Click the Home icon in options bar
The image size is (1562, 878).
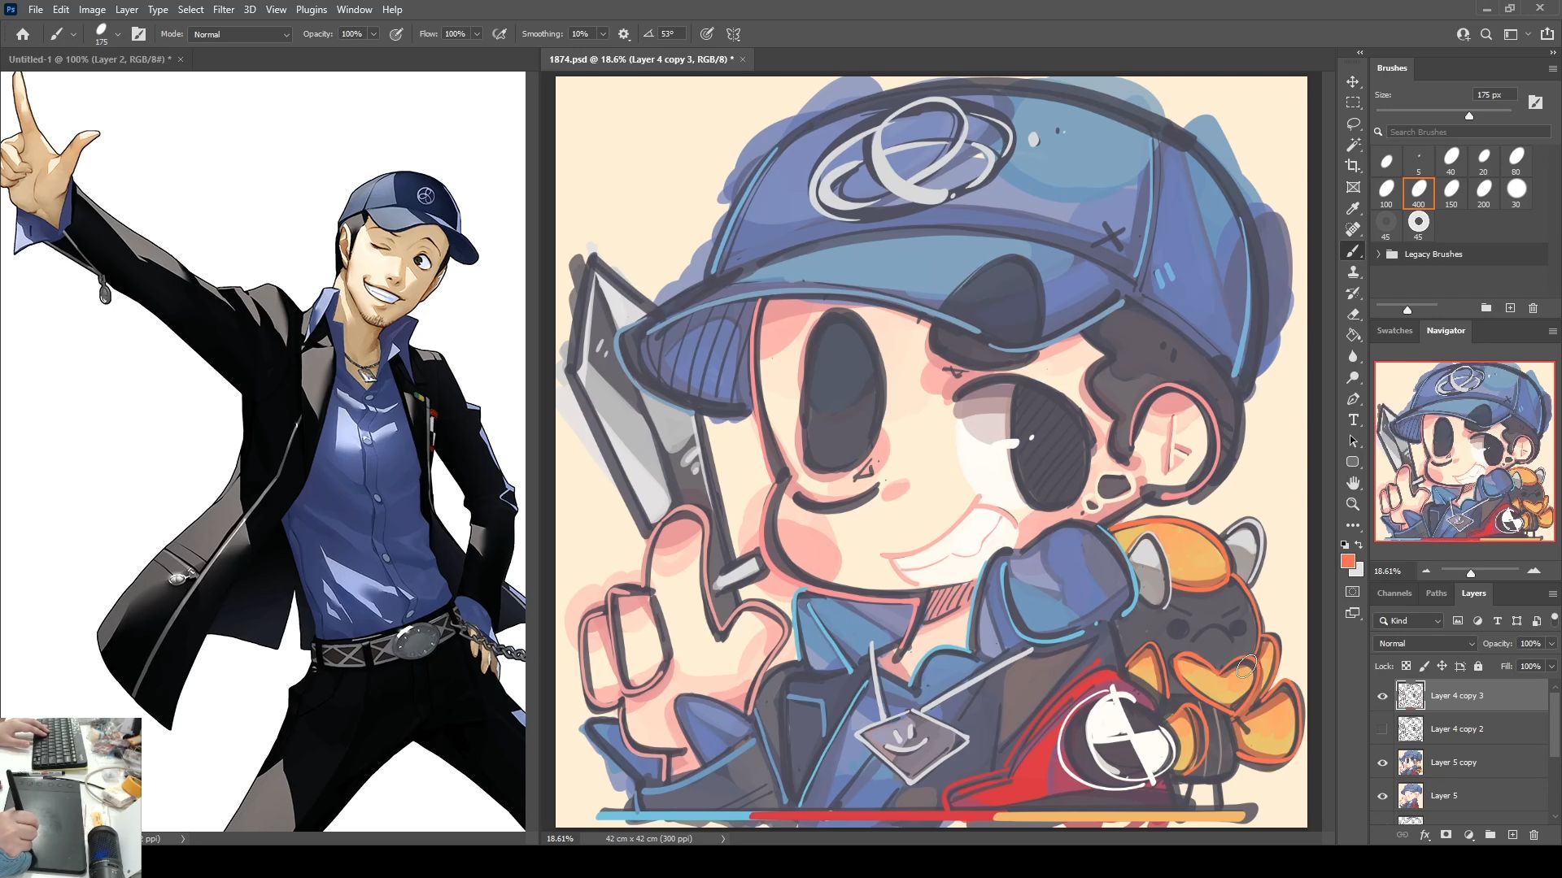tap(23, 34)
